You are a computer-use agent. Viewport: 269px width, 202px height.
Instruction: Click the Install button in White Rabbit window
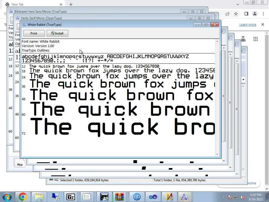tap(58, 33)
